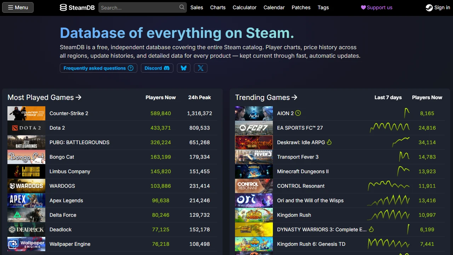Open the Trending Games list

click(x=266, y=97)
